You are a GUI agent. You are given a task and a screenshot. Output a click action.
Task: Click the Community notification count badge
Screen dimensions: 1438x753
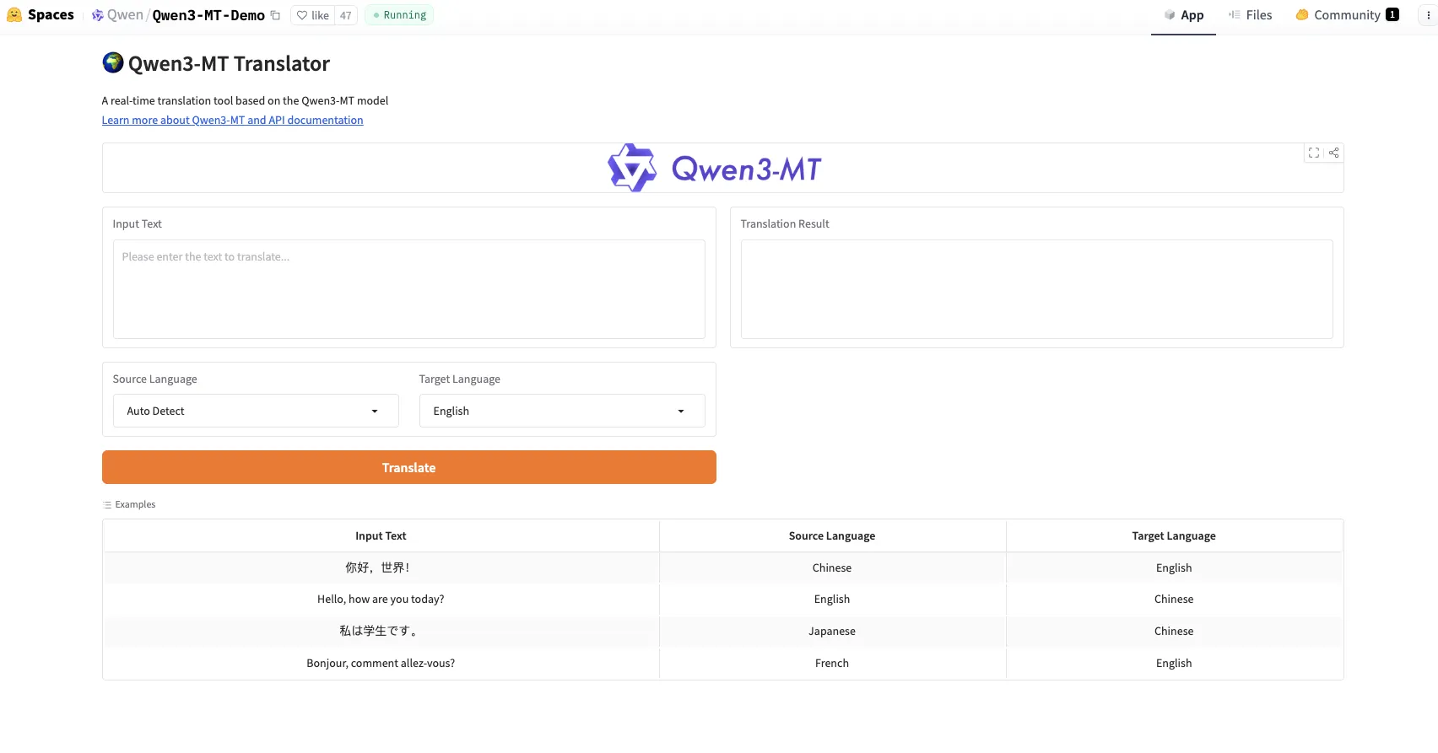click(1392, 14)
